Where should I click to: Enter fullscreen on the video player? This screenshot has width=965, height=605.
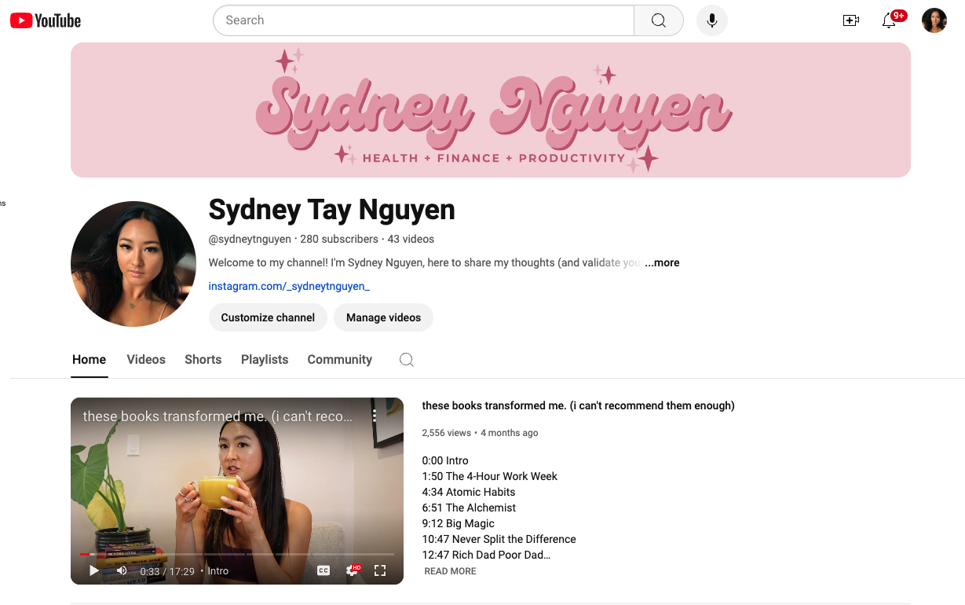380,571
